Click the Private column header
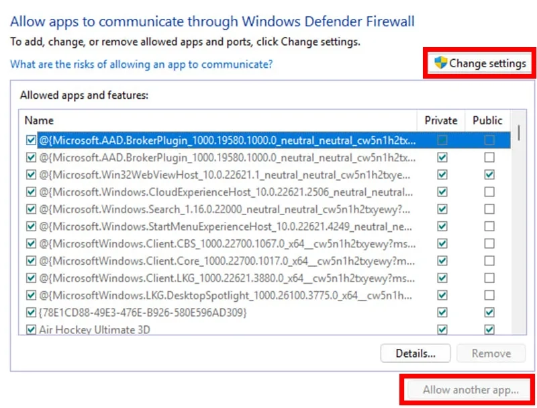 pyautogui.click(x=441, y=120)
